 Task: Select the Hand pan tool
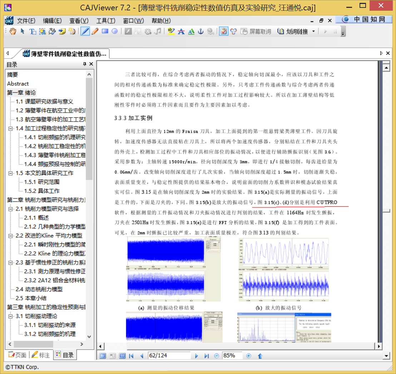coord(13,31)
